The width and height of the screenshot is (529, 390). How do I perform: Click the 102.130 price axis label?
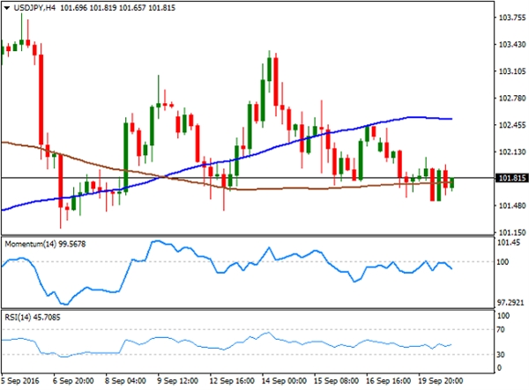tap(512, 152)
